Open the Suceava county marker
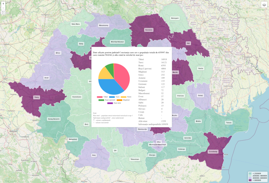This screenshot has height=183, width=269. tap(148, 30)
